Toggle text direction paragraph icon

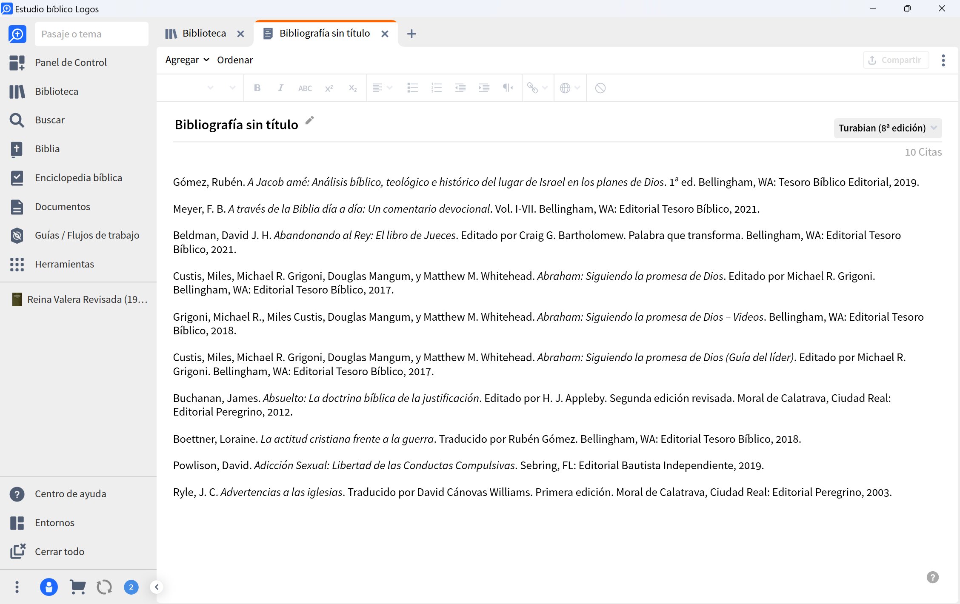click(x=508, y=88)
